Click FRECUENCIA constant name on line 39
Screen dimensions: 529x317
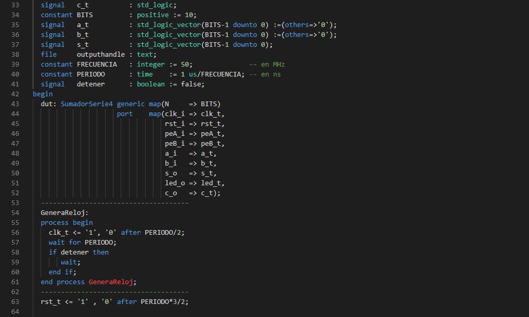pyautogui.click(x=97, y=65)
